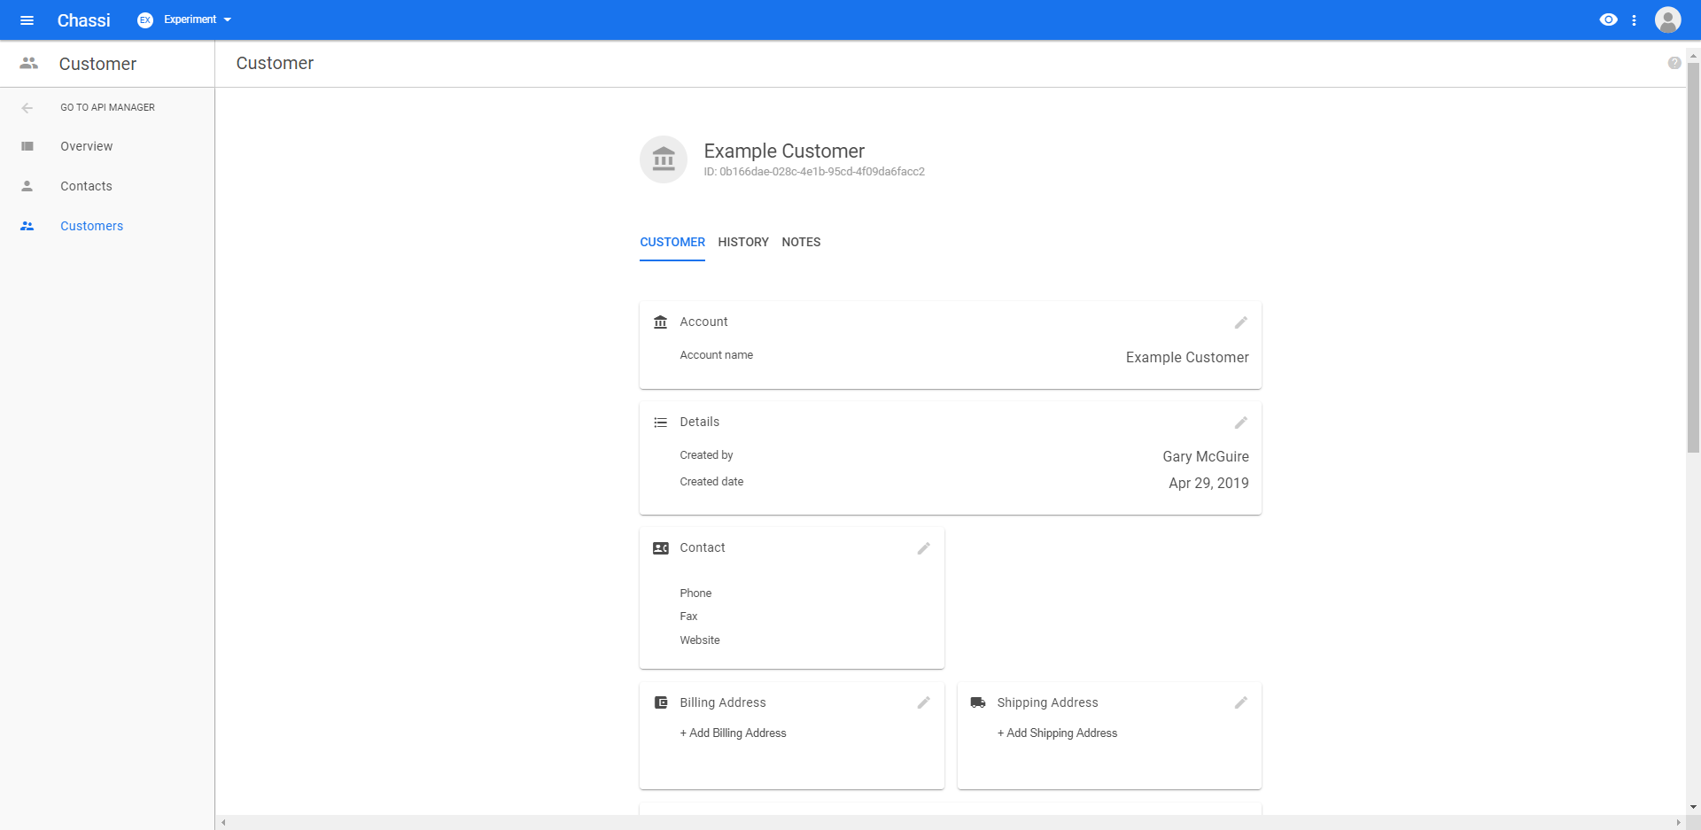
Task: Click the scroll down arrow
Action: click(x=1693, y=807)
